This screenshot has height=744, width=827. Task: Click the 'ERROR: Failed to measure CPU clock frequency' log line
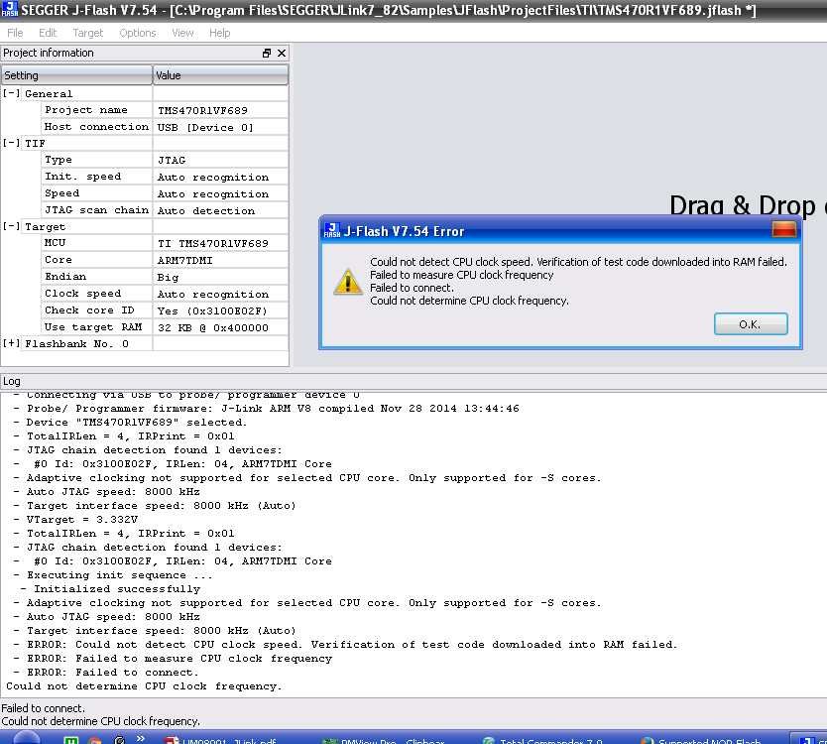click(173, 659)
